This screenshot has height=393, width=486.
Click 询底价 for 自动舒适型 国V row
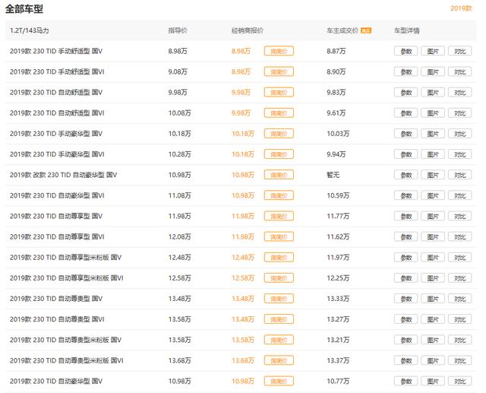click(279, 92)
